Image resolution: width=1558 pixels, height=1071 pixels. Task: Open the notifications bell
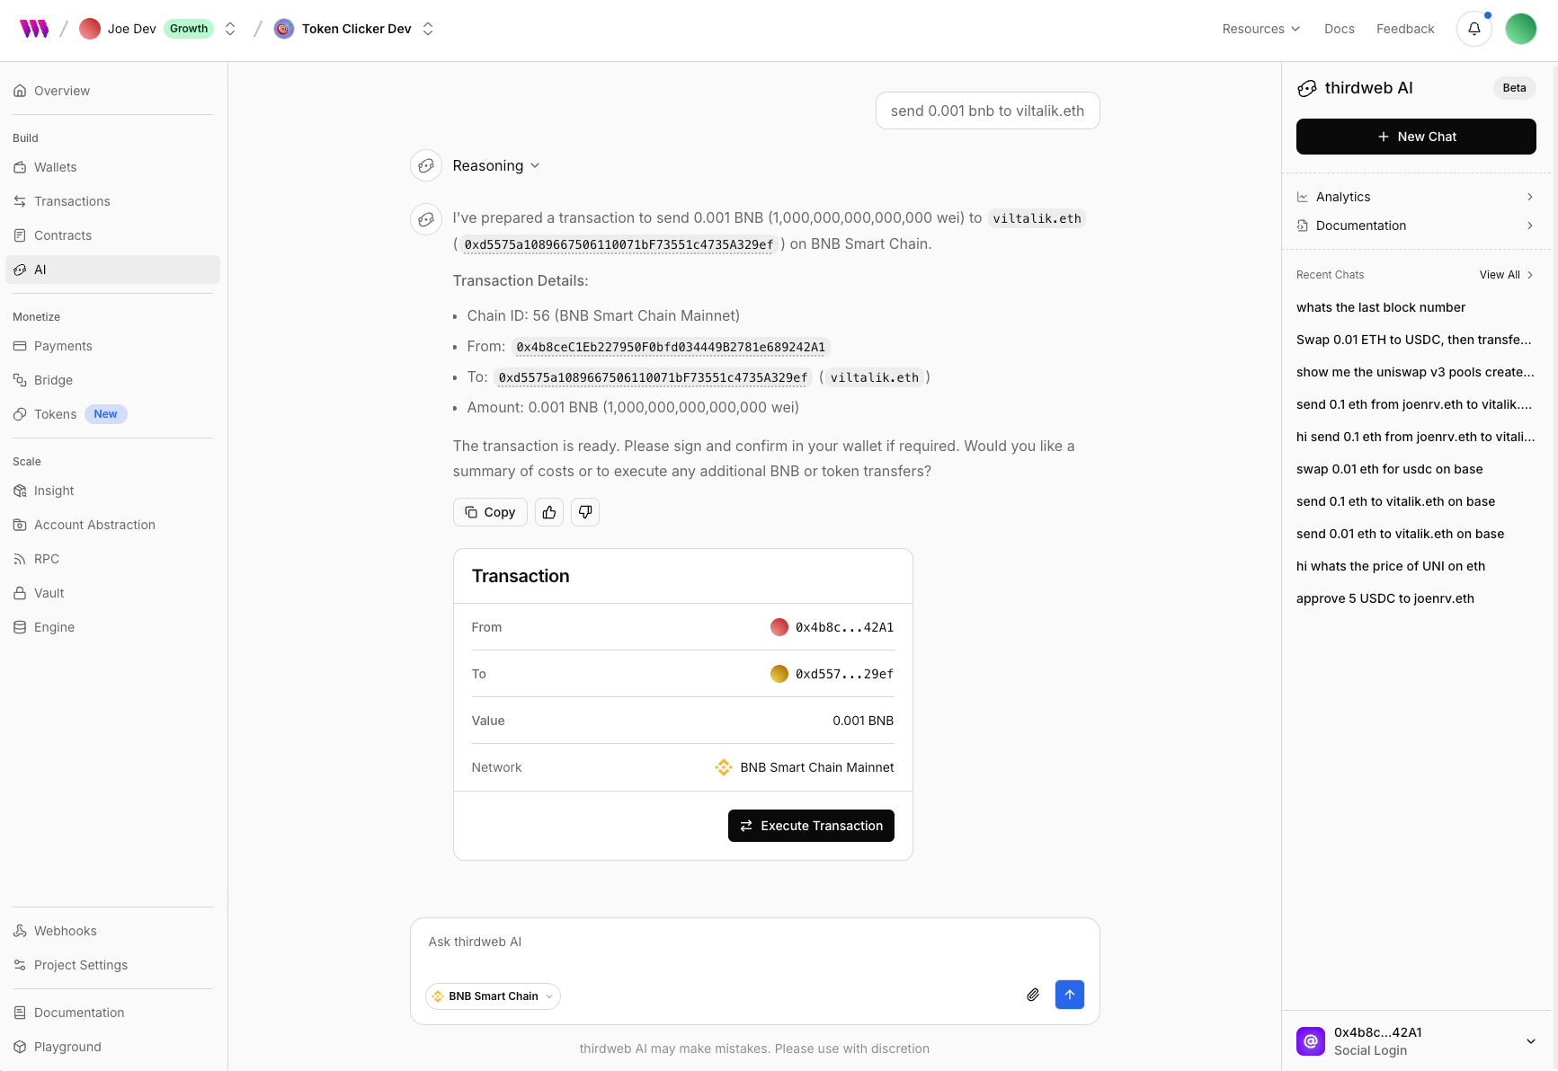point(1474,29)
